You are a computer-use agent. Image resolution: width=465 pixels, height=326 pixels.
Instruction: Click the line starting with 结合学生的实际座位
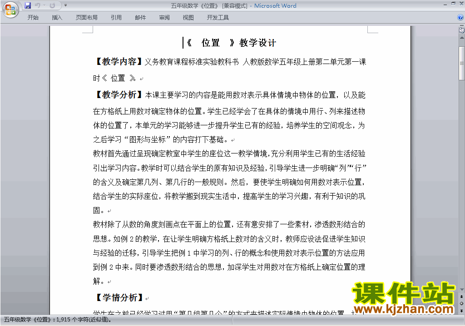click(229, 196)
